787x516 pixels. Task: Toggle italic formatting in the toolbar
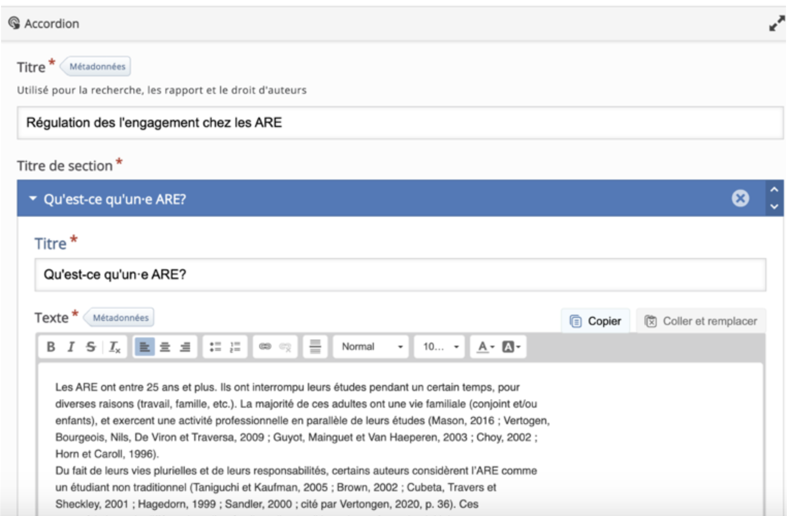71,347
